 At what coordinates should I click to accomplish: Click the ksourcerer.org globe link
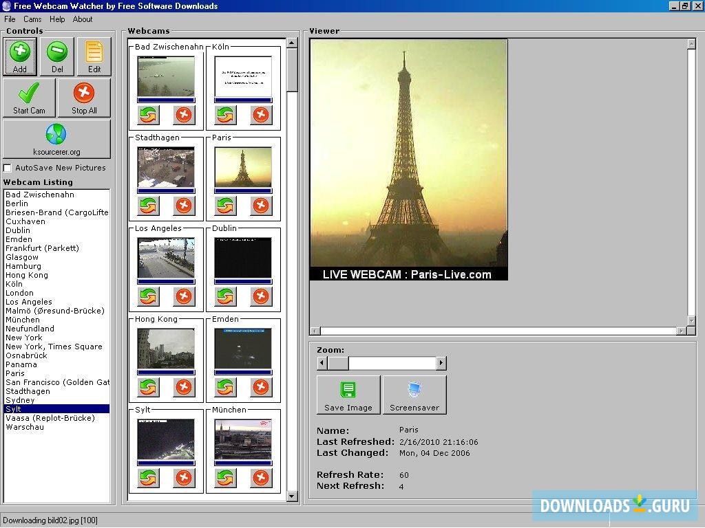coord(56,135)
